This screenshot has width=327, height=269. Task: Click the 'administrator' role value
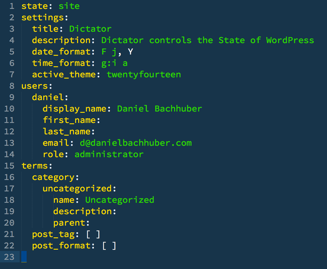pyautogui.click(x=109, y=154)
